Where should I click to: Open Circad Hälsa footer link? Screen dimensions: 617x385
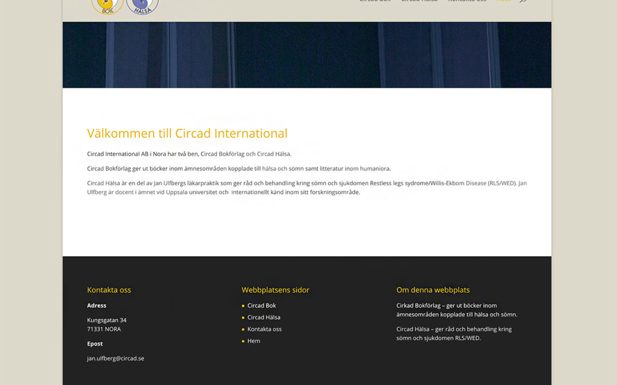point(263,317)
